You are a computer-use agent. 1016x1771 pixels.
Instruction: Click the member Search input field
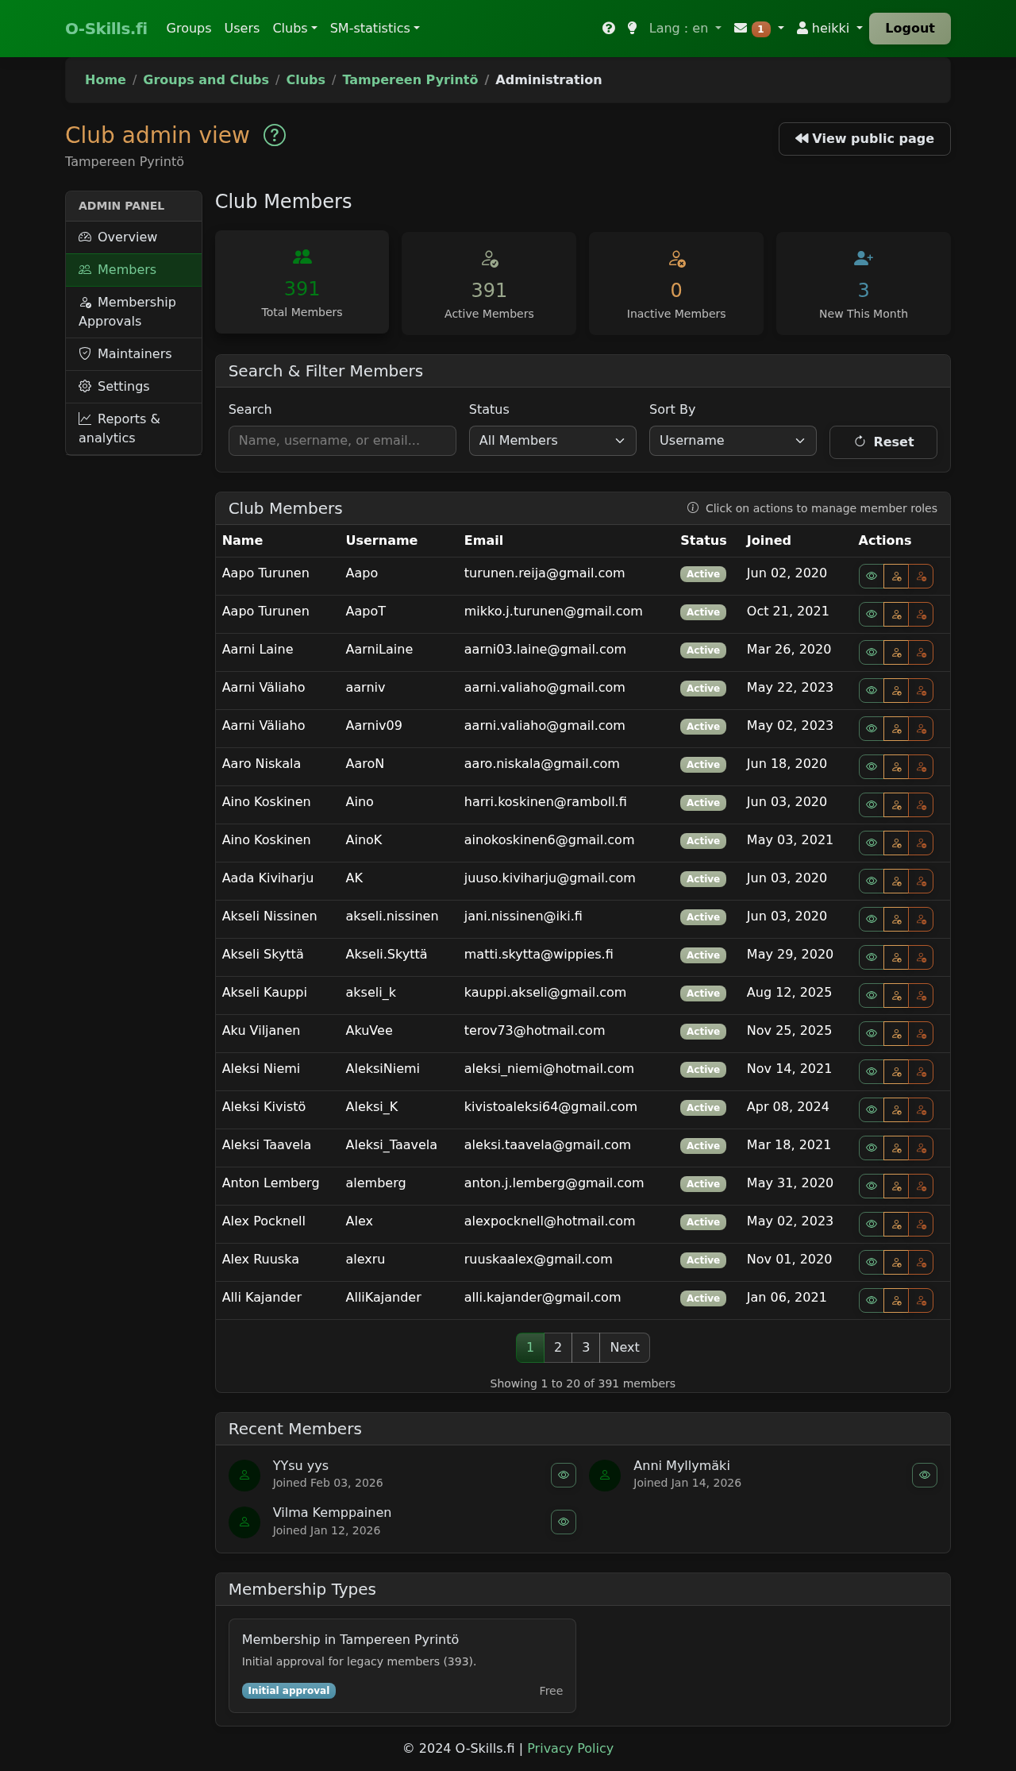(x=342, y=441)
